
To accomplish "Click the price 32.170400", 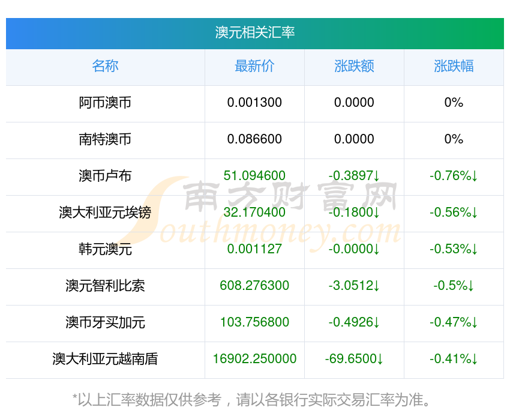I will 254,213.
